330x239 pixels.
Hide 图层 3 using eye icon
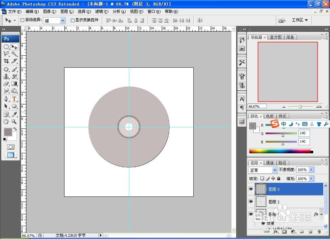pos(251,189)
